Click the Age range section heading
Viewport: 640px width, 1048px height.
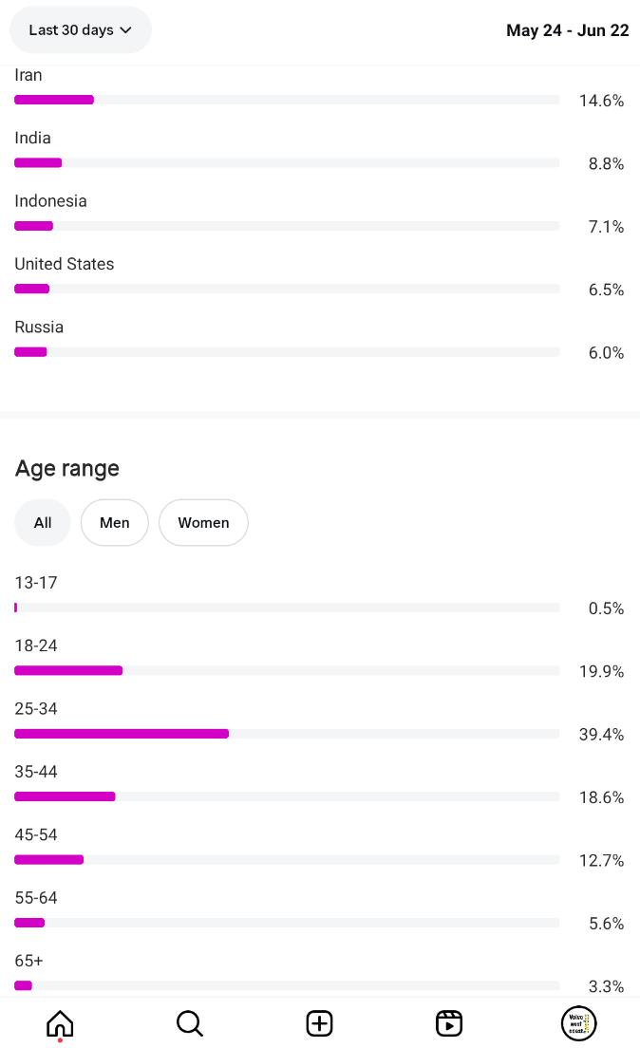tap(67, 469)
